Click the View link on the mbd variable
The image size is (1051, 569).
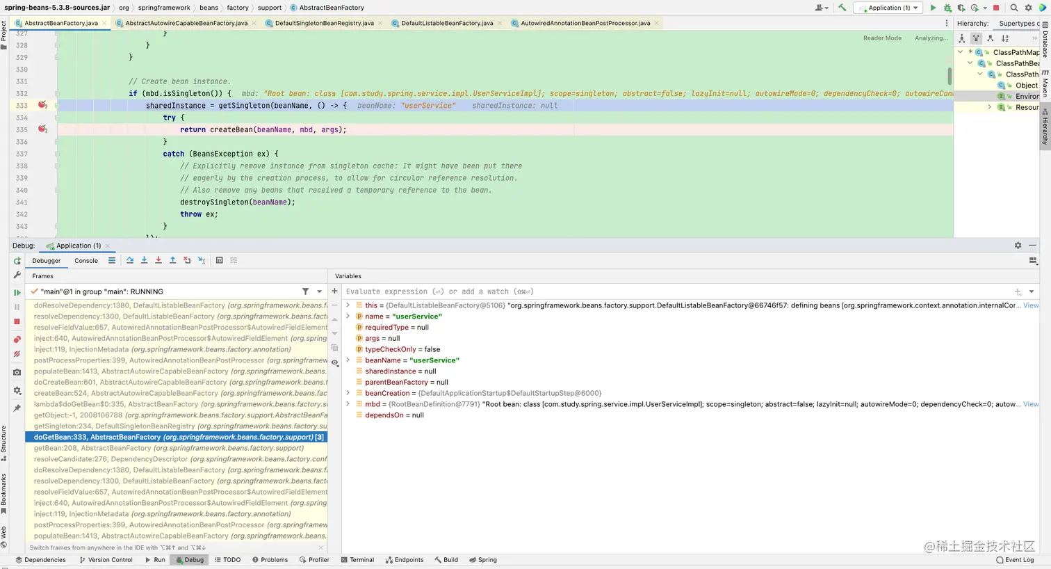tap(1031, 404)
